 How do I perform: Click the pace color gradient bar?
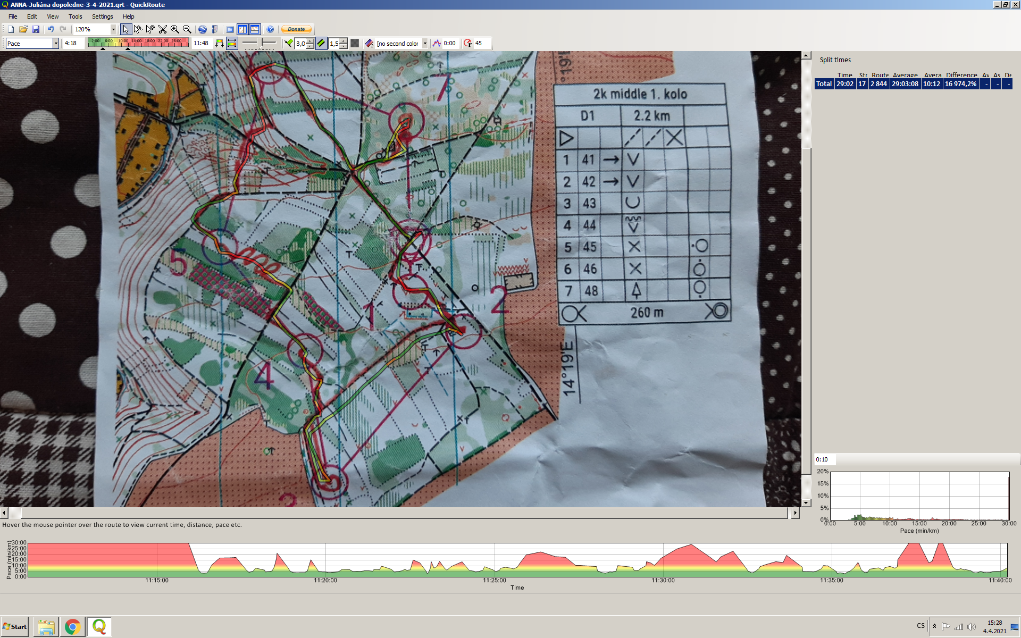(138, 43)
